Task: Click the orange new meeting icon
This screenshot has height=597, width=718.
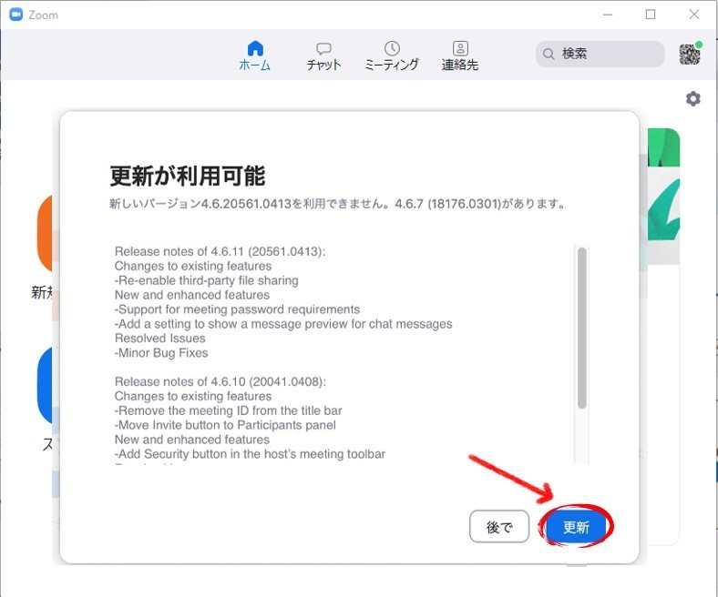Action: pos(48,237)
